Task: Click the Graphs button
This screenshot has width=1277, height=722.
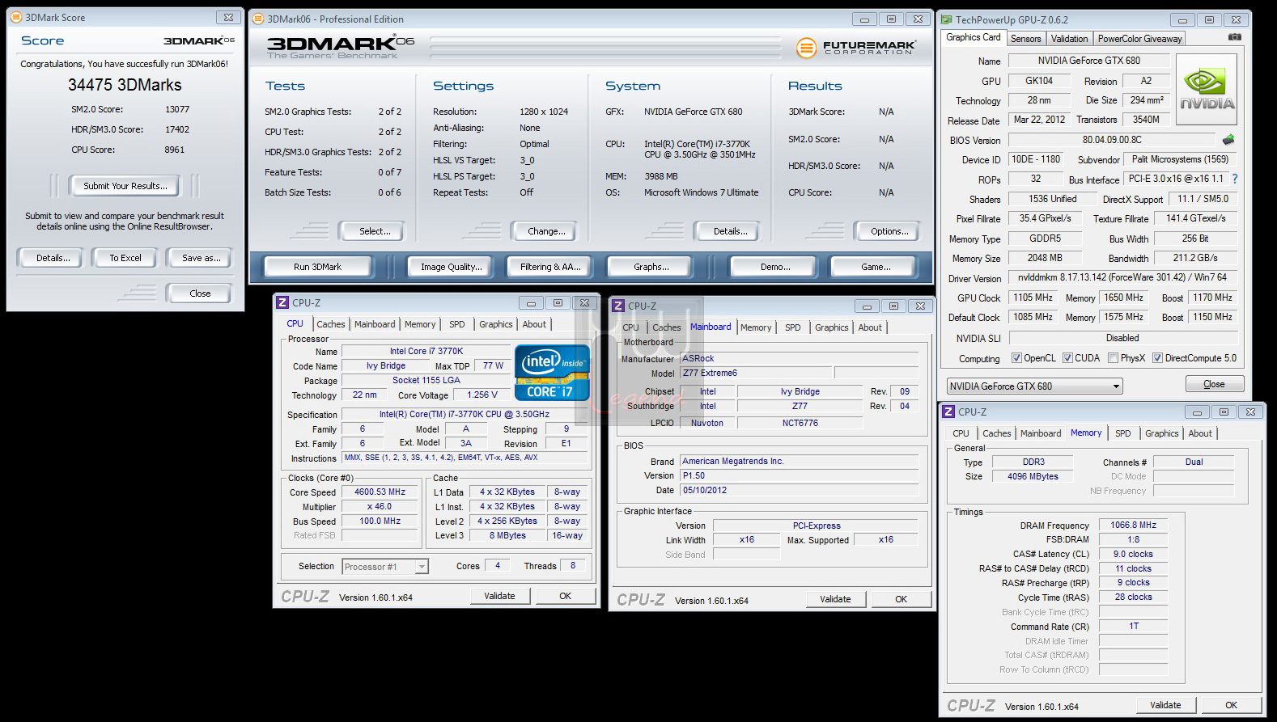Action: pos(651,267)
